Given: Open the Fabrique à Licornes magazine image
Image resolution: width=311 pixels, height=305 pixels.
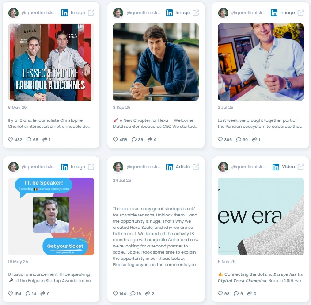Looking at the screenshot, I should (51, 62).
